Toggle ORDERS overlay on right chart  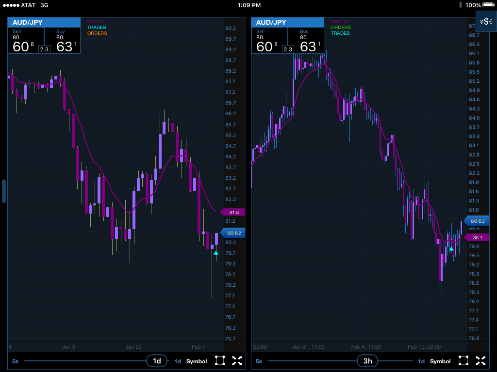click(340, 28)
